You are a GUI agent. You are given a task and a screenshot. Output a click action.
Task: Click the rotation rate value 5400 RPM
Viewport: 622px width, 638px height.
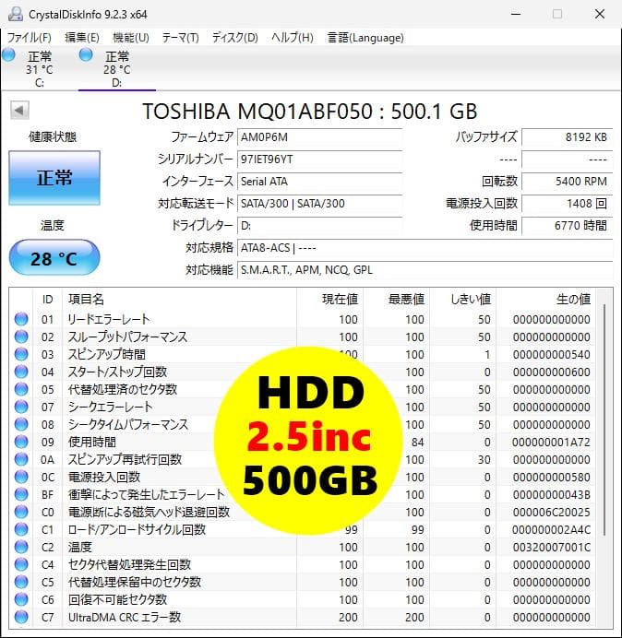[x=567, y=181]
